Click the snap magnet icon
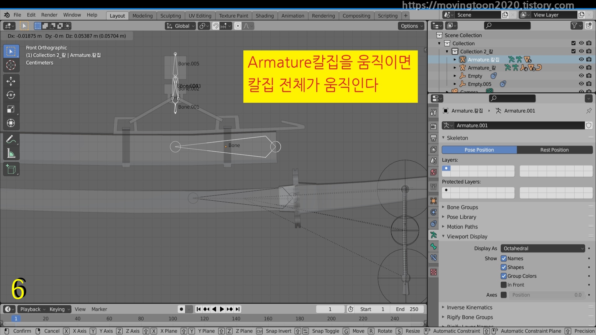596x335 pixels. 216,26
